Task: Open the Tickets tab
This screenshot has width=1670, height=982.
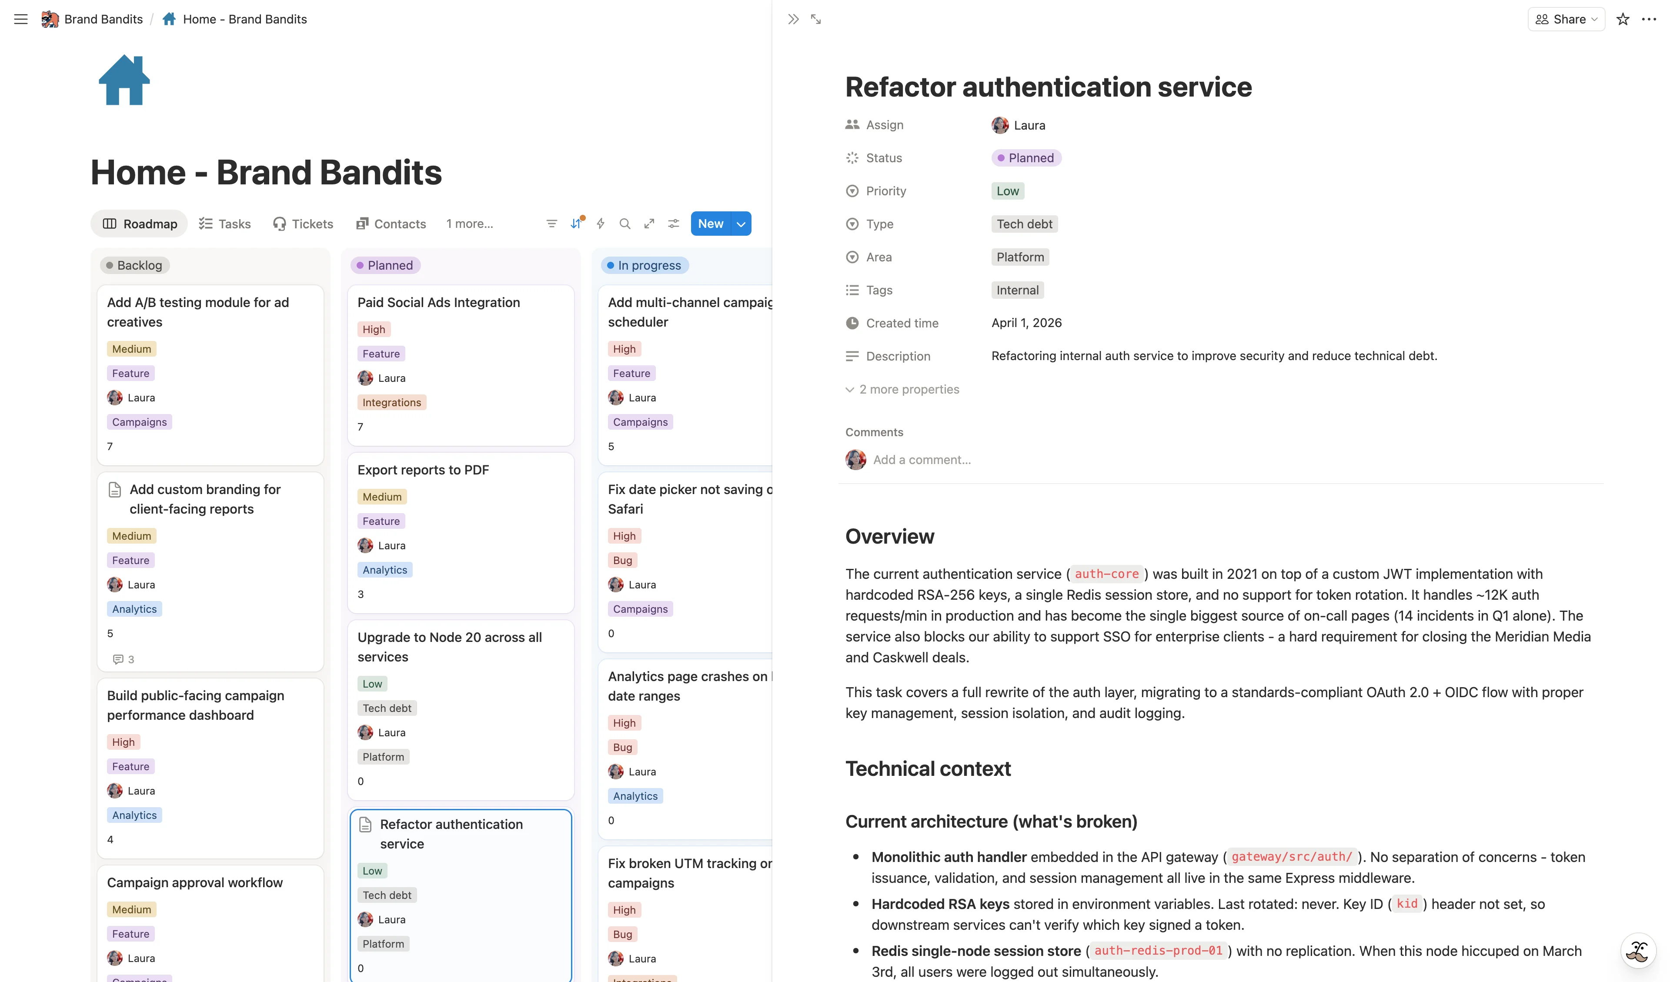Action: (303, 223)
